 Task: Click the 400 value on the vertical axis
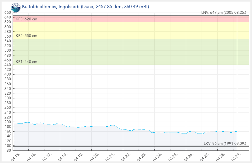point(8,74)
